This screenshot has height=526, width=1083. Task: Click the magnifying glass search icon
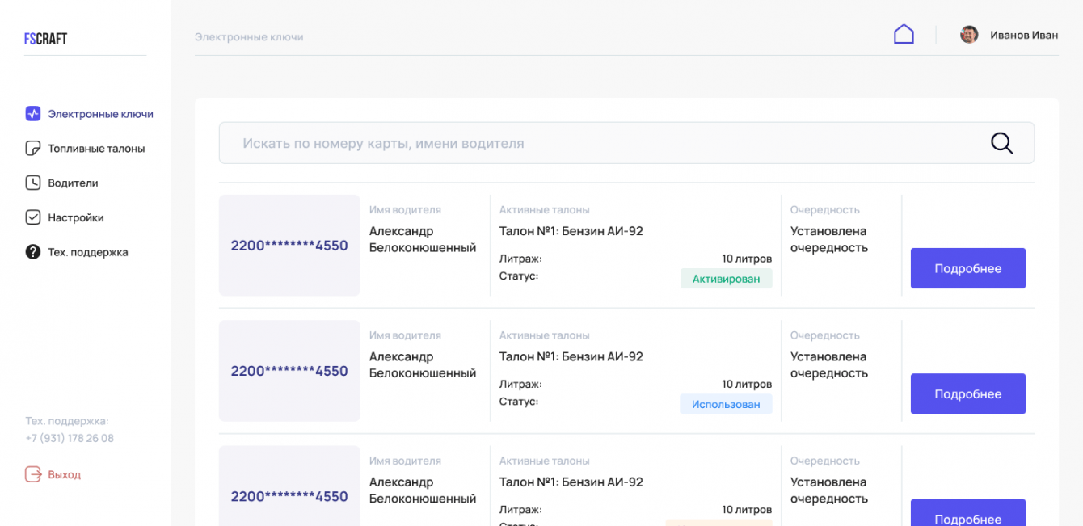(x=1001, y=143)
